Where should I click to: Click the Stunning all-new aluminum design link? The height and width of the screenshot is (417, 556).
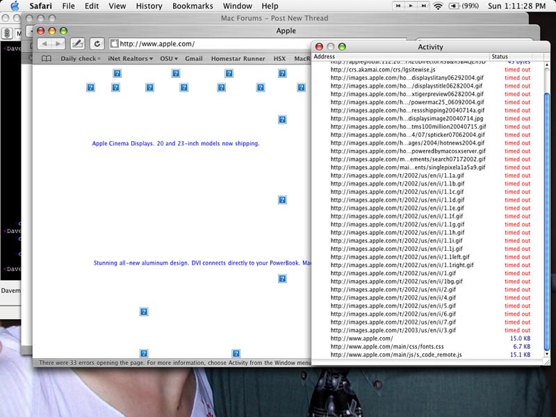(202, 263)
